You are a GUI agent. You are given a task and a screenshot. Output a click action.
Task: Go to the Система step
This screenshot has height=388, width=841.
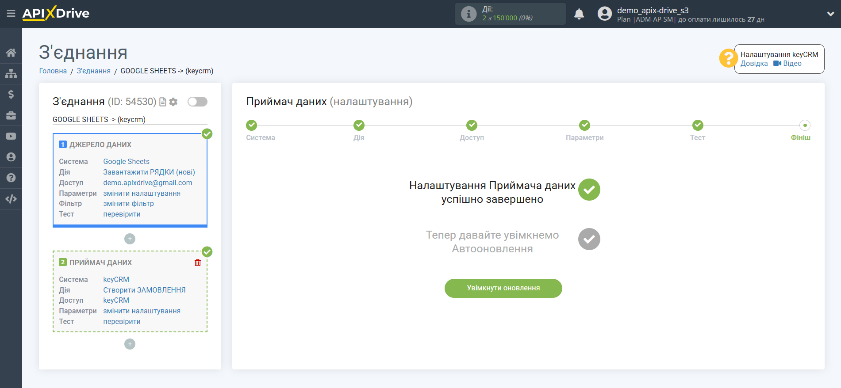tap(252, 126)
